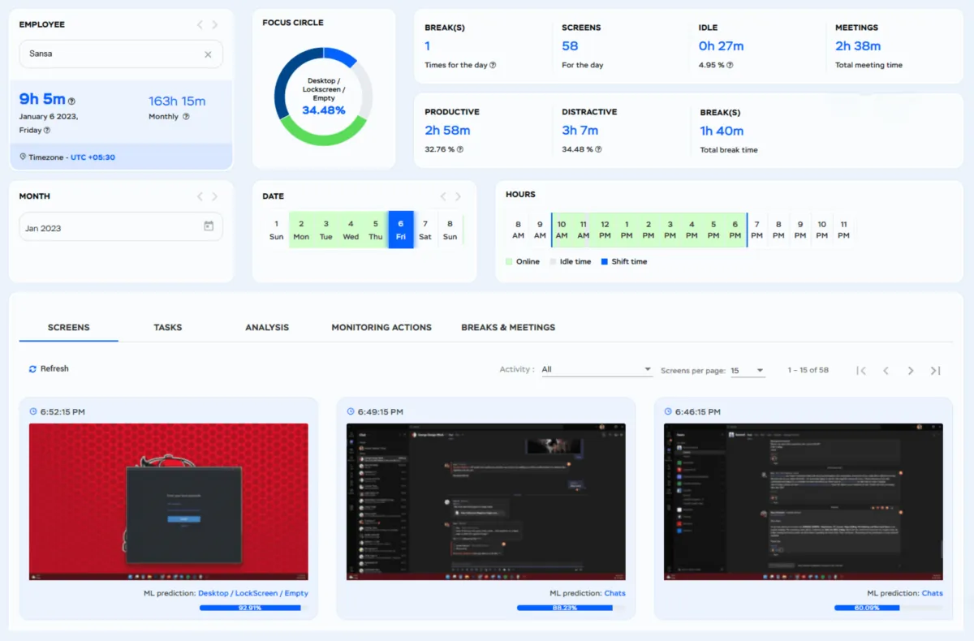Switch to the Screens tab
Screen dimensions: 974x641
pyautogui.click(x=69, y=327)
